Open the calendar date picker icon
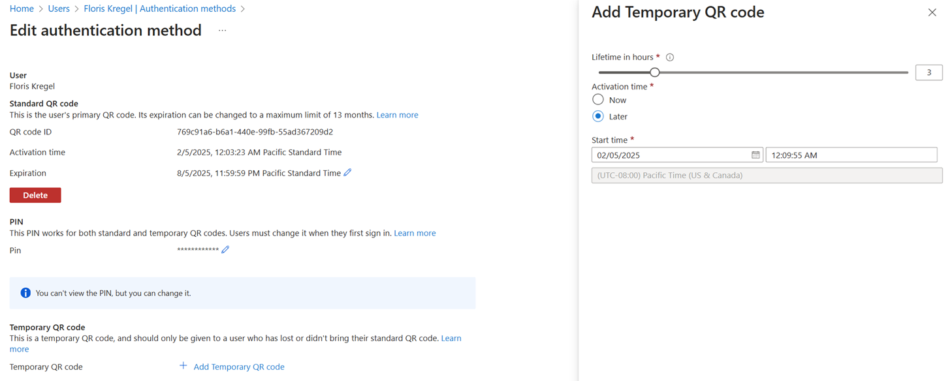Viewport: 952px width, 381px height. point(755,155)
